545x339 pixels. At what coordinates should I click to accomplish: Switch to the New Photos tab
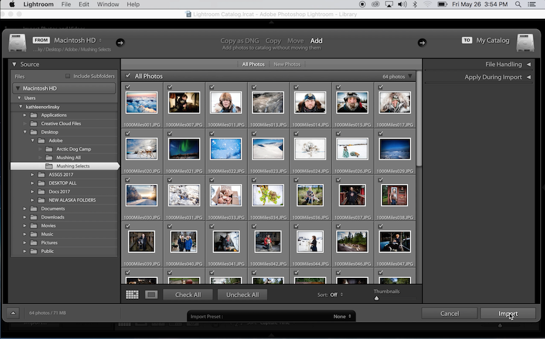(x=286, y=64)
